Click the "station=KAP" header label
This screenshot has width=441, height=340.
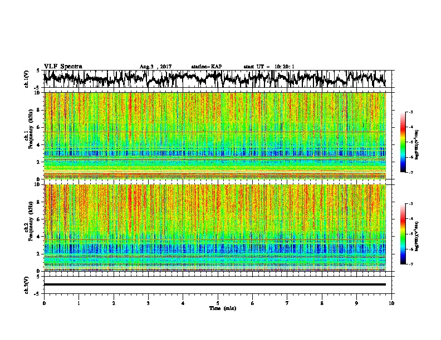pos(207,67)
